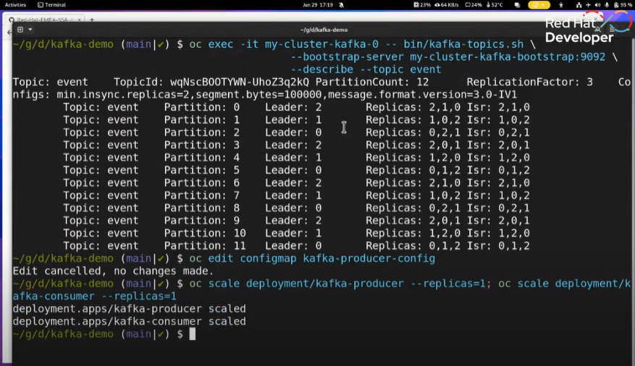Click kafka-producer-config in the command

click(369, 258)
